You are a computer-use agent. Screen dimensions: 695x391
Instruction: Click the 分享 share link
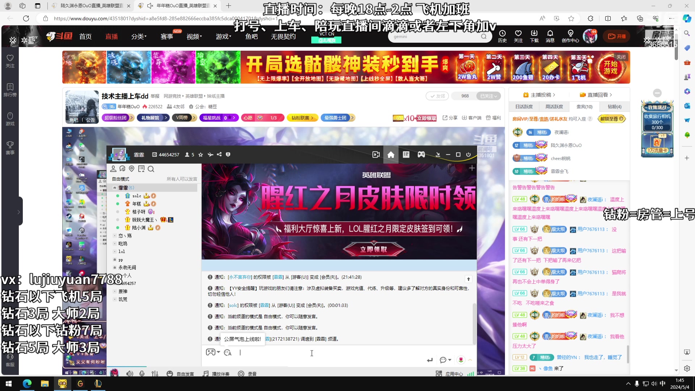[450, 118]
